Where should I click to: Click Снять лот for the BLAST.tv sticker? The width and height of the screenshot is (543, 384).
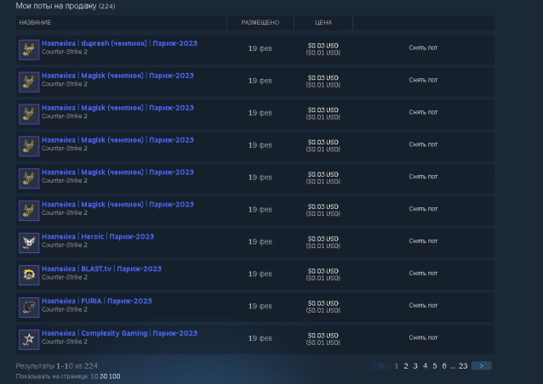[423, 273]
